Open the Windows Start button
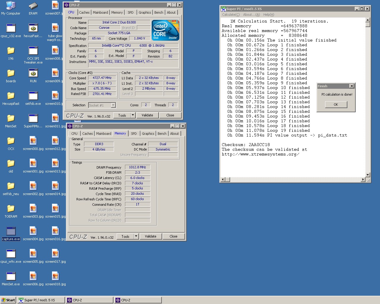 click(x=8, y=300)
